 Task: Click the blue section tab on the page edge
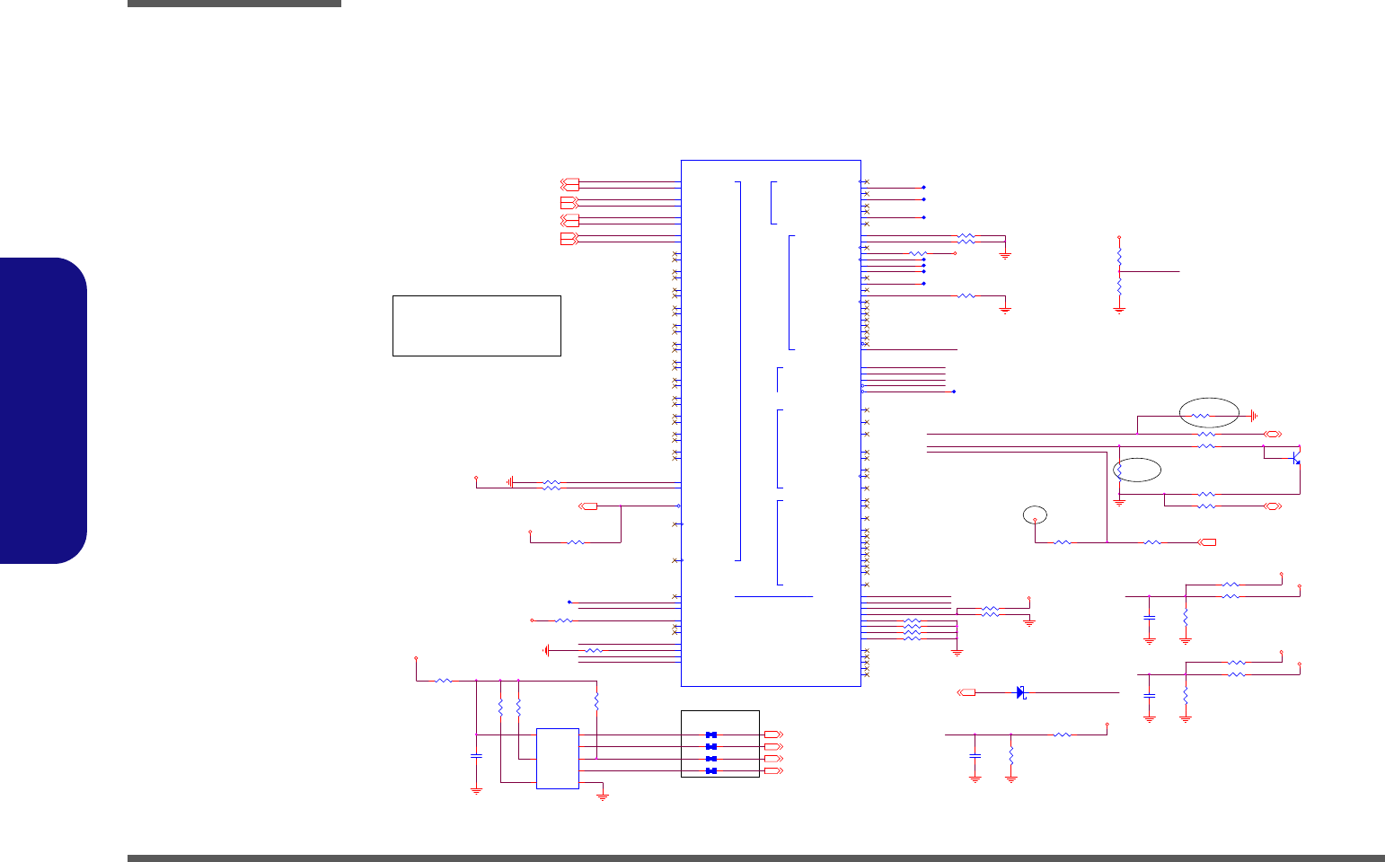click(44, 411)
